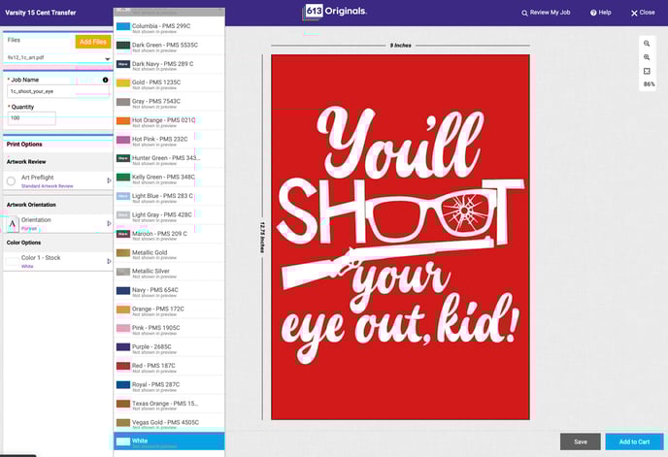The width and height of the screenshot is (668, 457).
Task: Choose Light Blue - PMS 283 C color
Action: (x=169, y=196)
